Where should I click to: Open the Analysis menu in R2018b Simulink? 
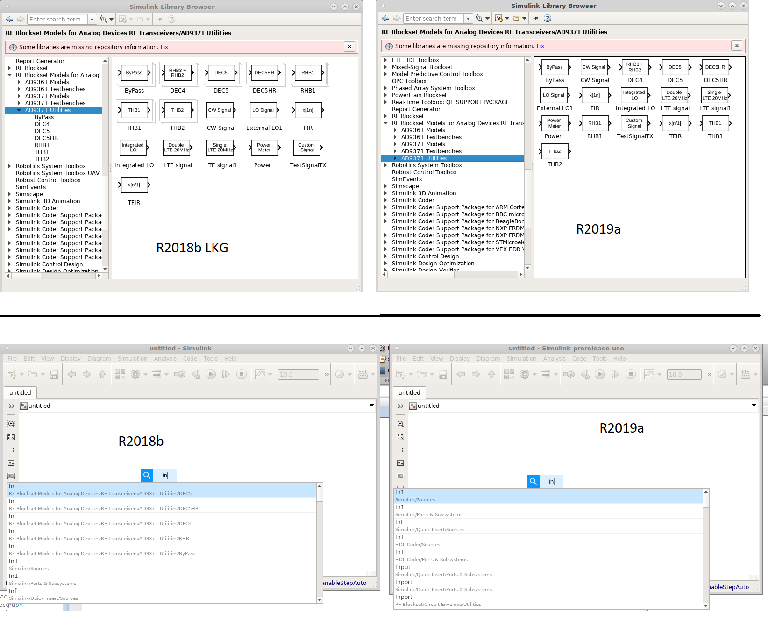(x=165, y=359)
